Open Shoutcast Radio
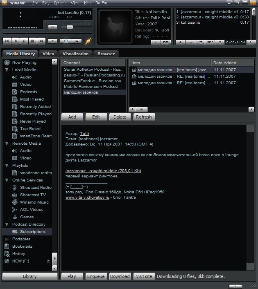 click(36, 188)
